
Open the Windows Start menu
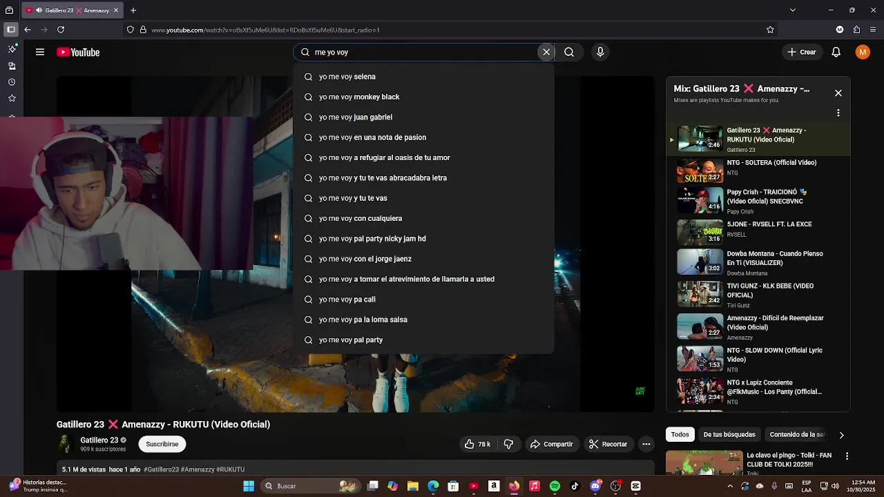249,486
